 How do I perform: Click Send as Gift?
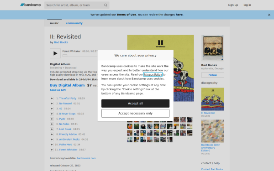tap(58, 90)
